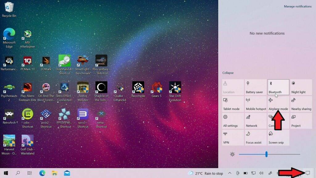The height and width of the screenshot is (178, 316).
Task: Open the Windows Start menu
Action: 6,173
